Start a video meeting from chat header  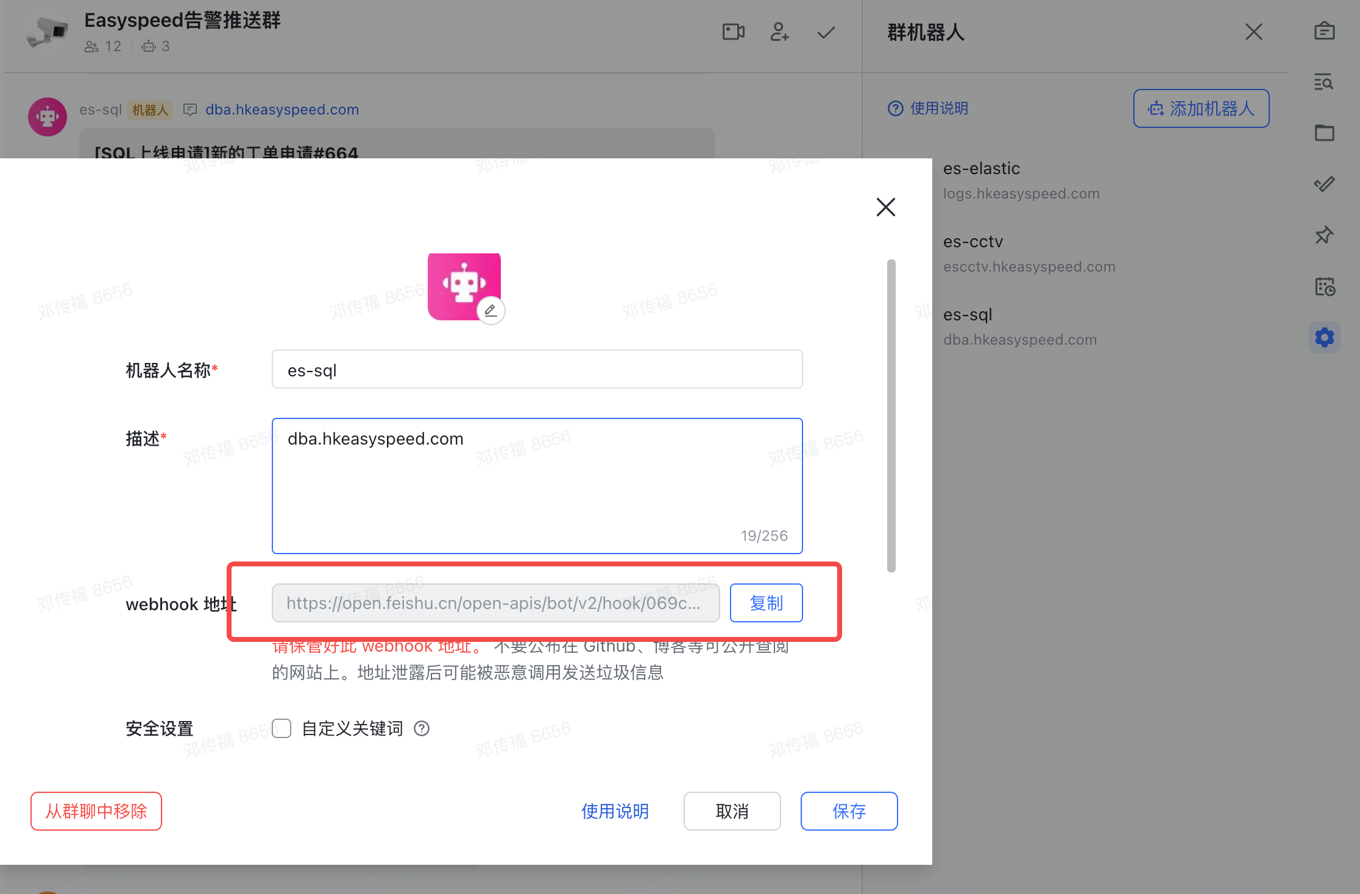click(734, 32)
